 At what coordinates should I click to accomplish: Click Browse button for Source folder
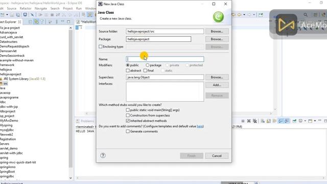point(217,31)
